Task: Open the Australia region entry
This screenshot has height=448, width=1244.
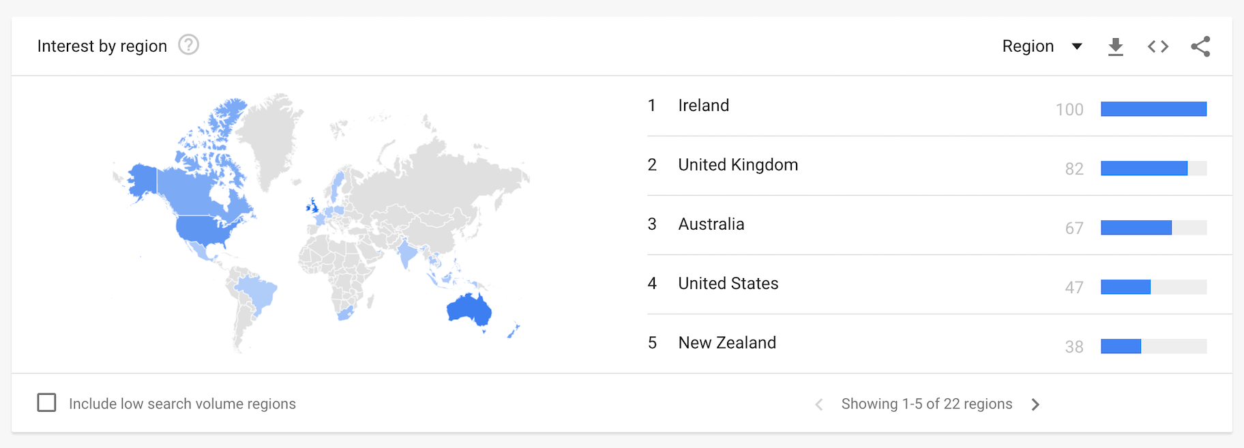Action: 711,224
